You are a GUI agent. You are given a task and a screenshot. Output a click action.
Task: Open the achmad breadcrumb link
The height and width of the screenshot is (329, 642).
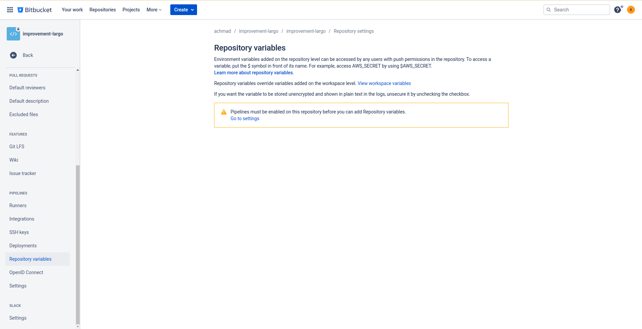click(x=222, y=31)
